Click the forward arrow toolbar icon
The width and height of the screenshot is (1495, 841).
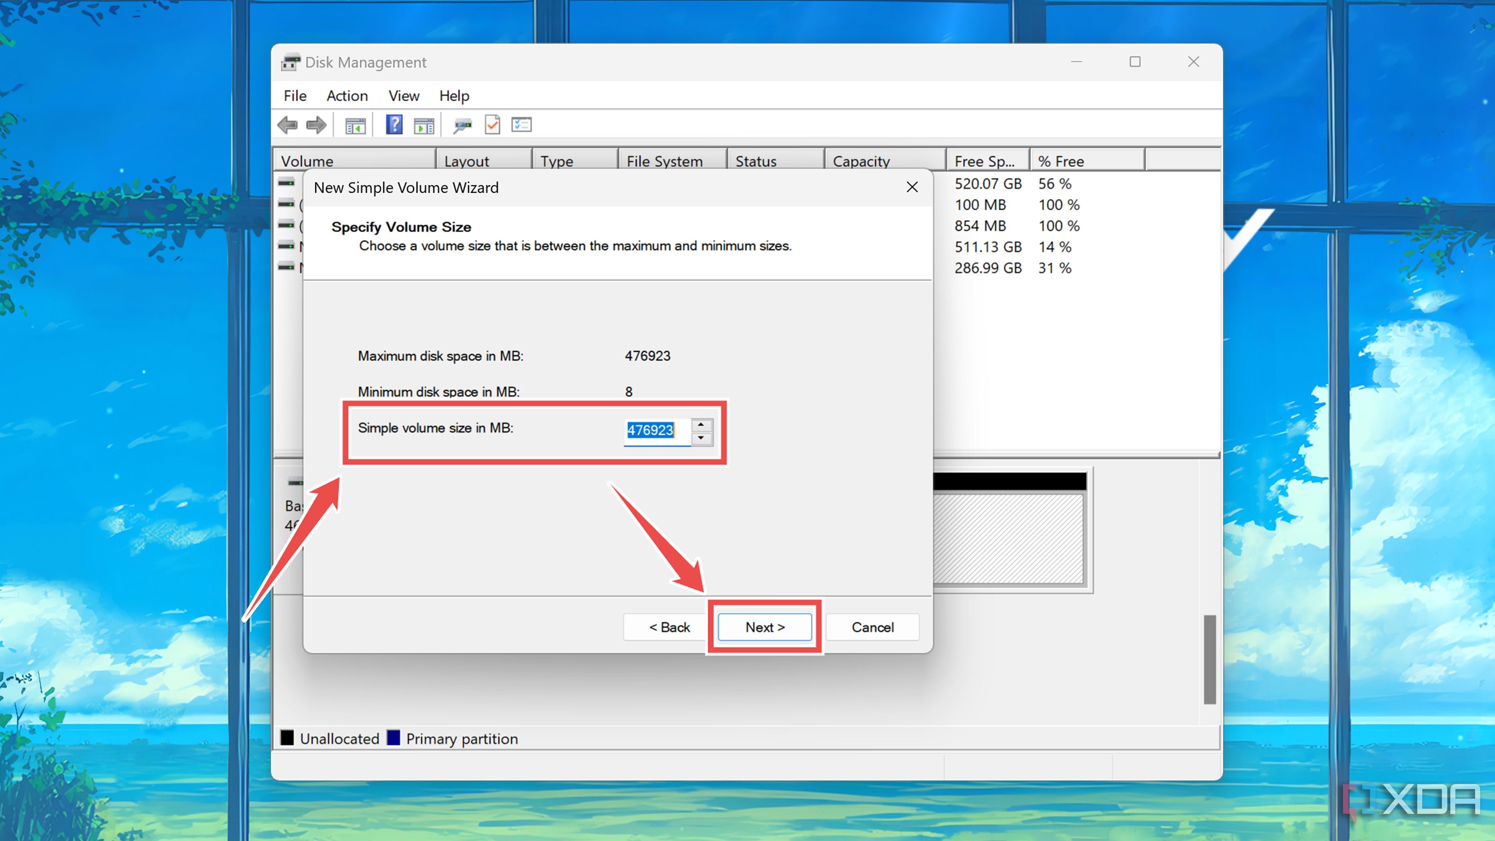pyautogui.click(x=316, y=125)
